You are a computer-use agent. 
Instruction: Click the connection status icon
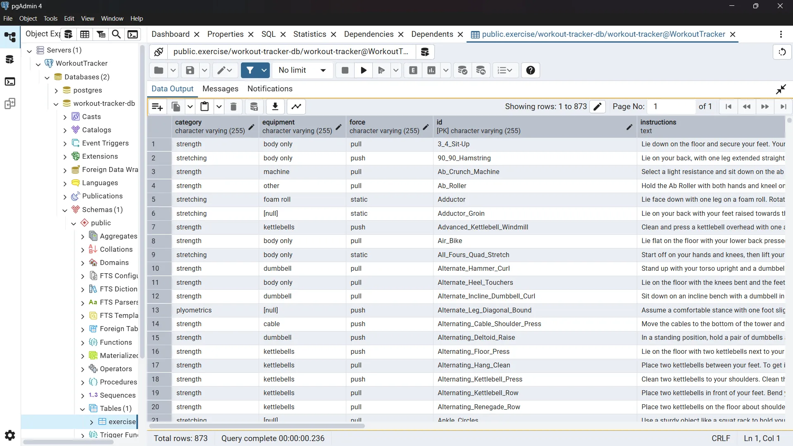point(159,52)
